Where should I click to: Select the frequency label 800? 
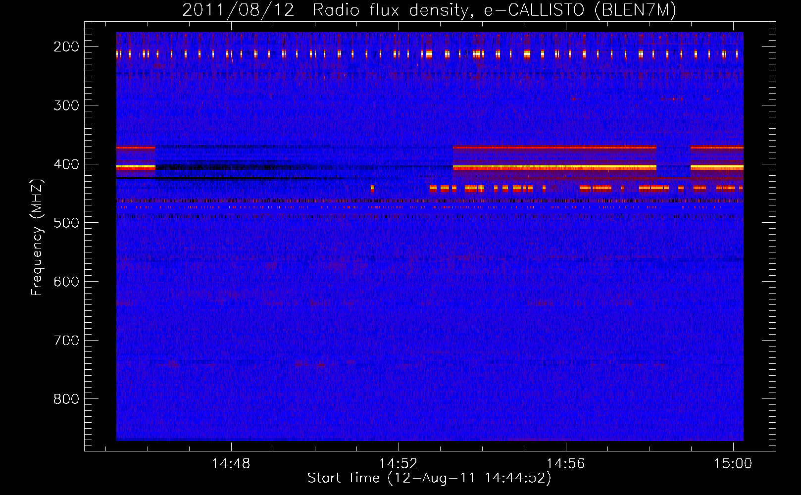click(x=66, y=399)
